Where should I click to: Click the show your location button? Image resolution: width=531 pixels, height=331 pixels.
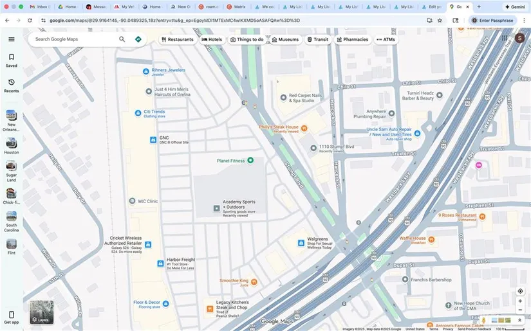coord(520,291)
